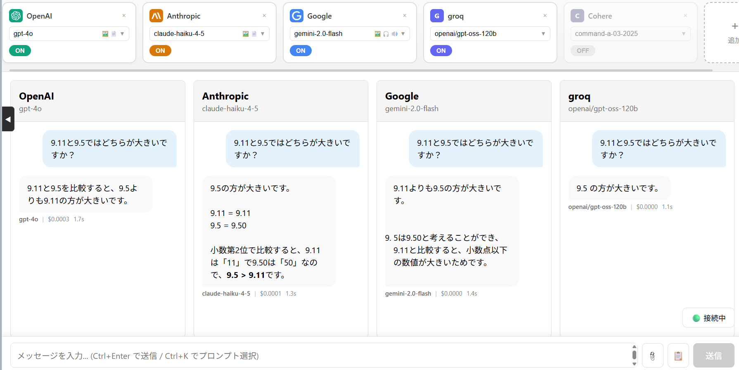Toggle groq provider ON switch

[x=441, y=50]
